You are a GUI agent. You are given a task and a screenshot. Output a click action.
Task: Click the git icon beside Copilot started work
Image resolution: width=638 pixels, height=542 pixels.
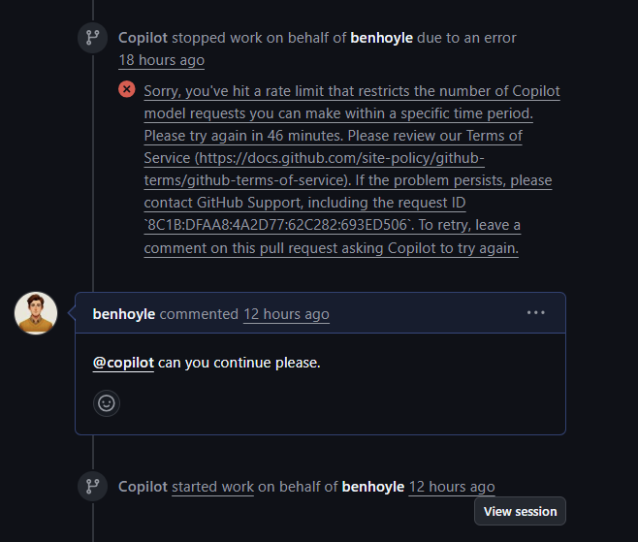[x=93, y=487]
